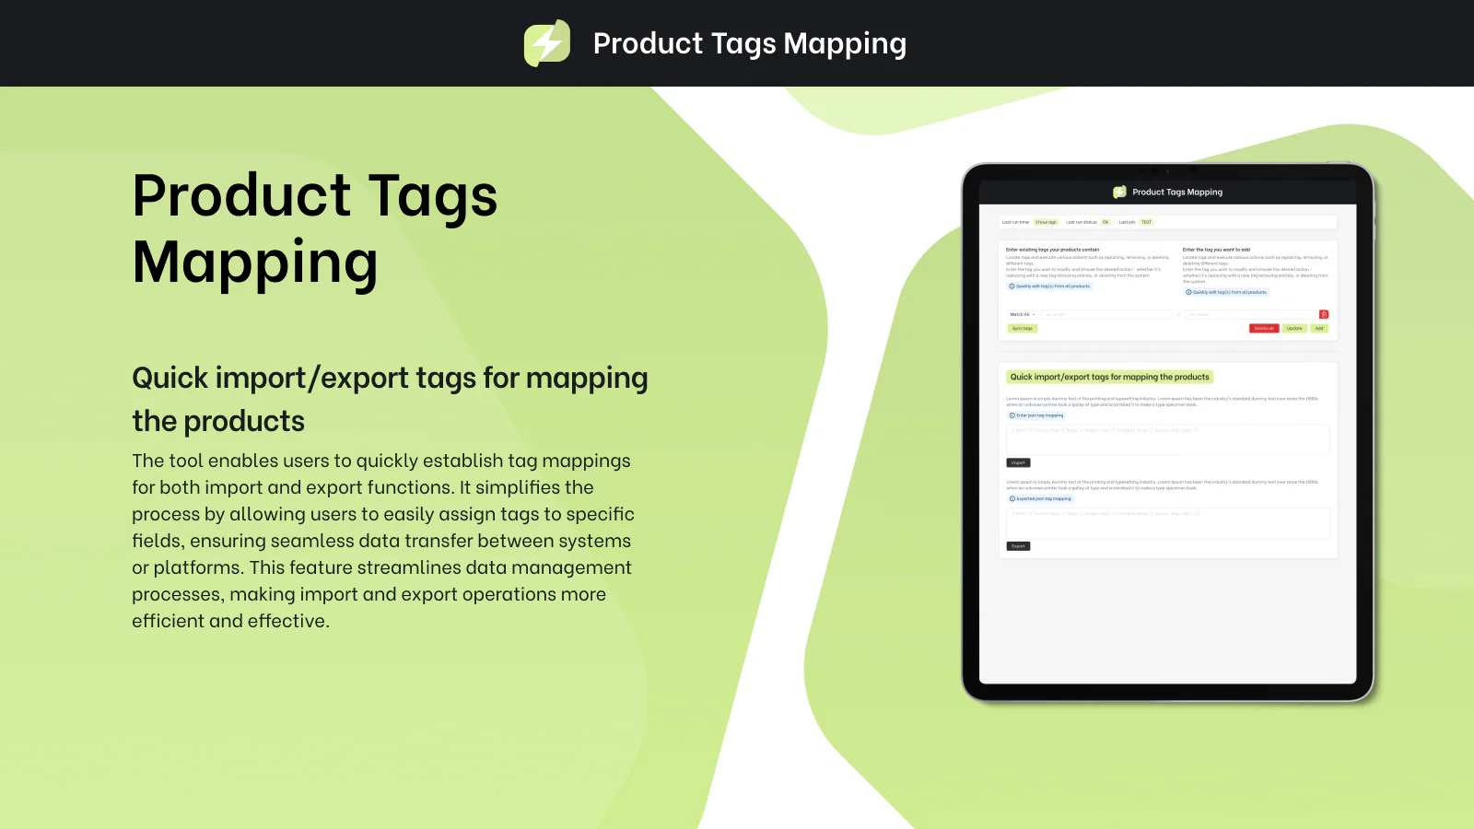Click the dark Import button
1474x829 pixels.
pyautogui.click(x=1018, y=463)
